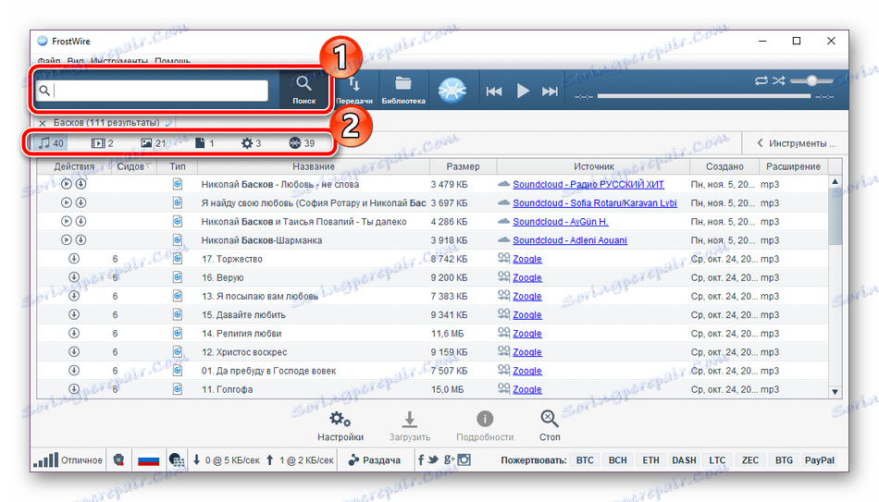Sort by the Тип column header

pyautogui.click(x=177, y=166)
